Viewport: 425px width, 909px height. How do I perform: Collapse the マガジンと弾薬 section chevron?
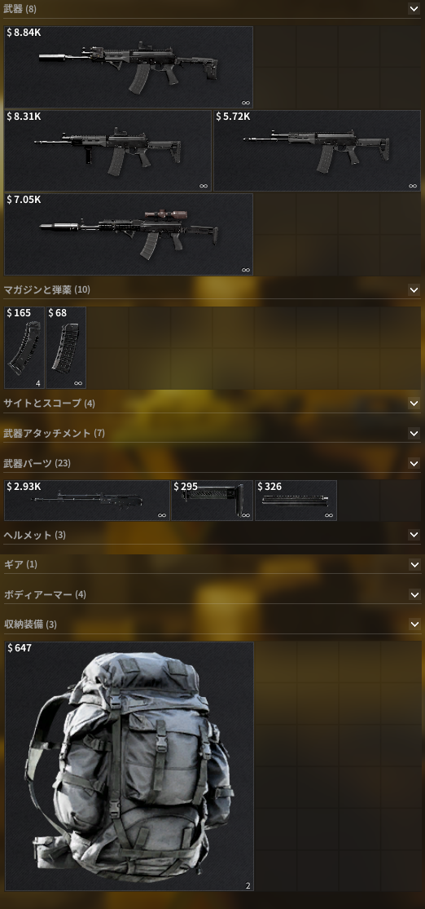point(414,289)
